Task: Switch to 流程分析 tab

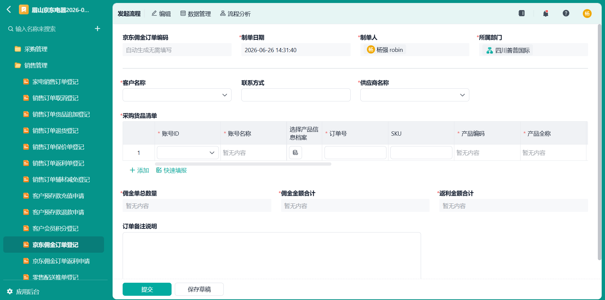Action: pyautogui.click(x=235, y=14)
